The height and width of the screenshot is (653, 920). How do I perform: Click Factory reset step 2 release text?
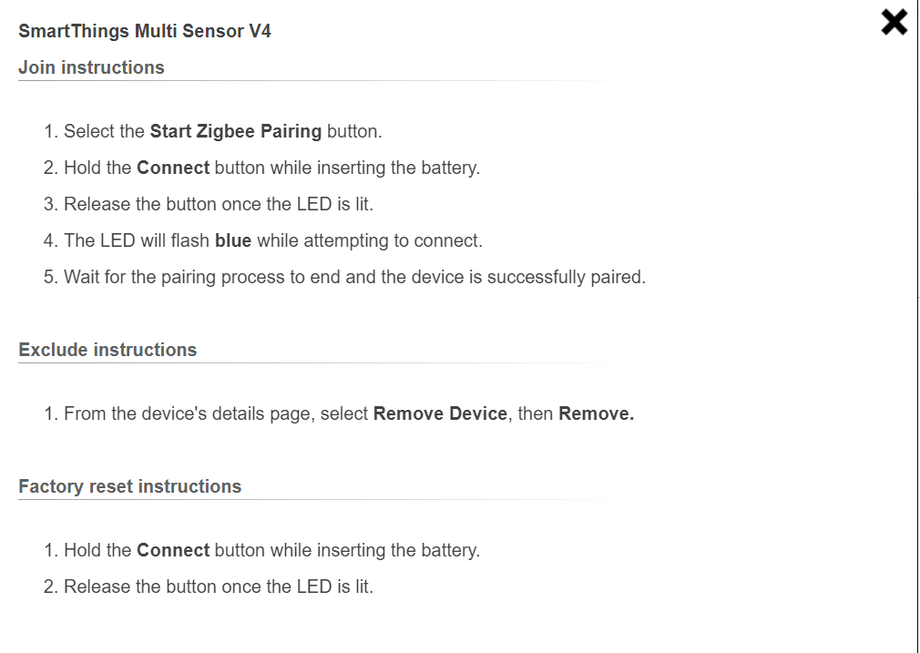[219, 587]
